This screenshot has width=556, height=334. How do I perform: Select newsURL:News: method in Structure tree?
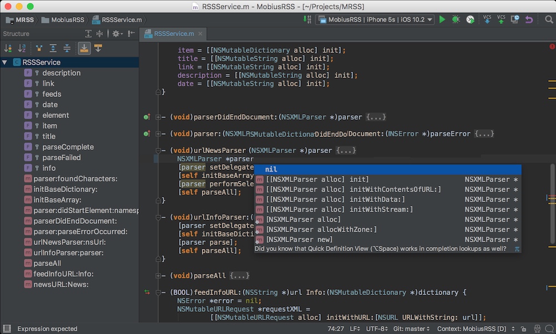point(61,284)
